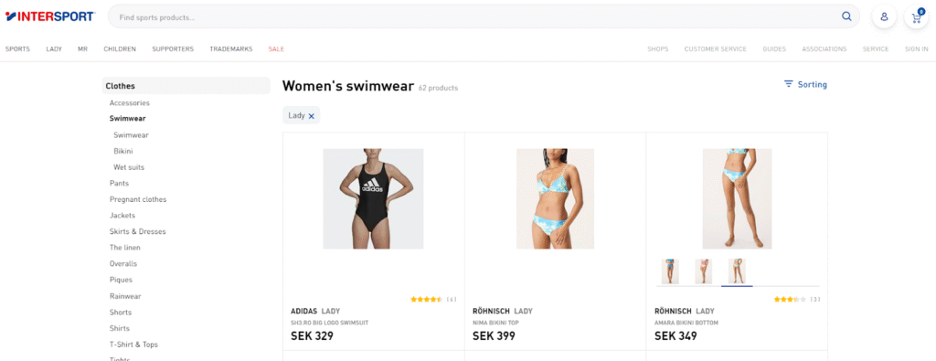Open the user account icon

coord(884,16)
